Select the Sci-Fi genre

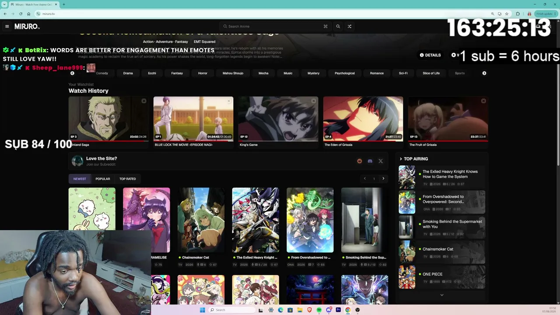(x=403, y=73)
